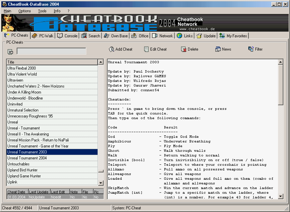Select Uplink from the title list
Screen dimensions: 290x212
pos(12,182)
